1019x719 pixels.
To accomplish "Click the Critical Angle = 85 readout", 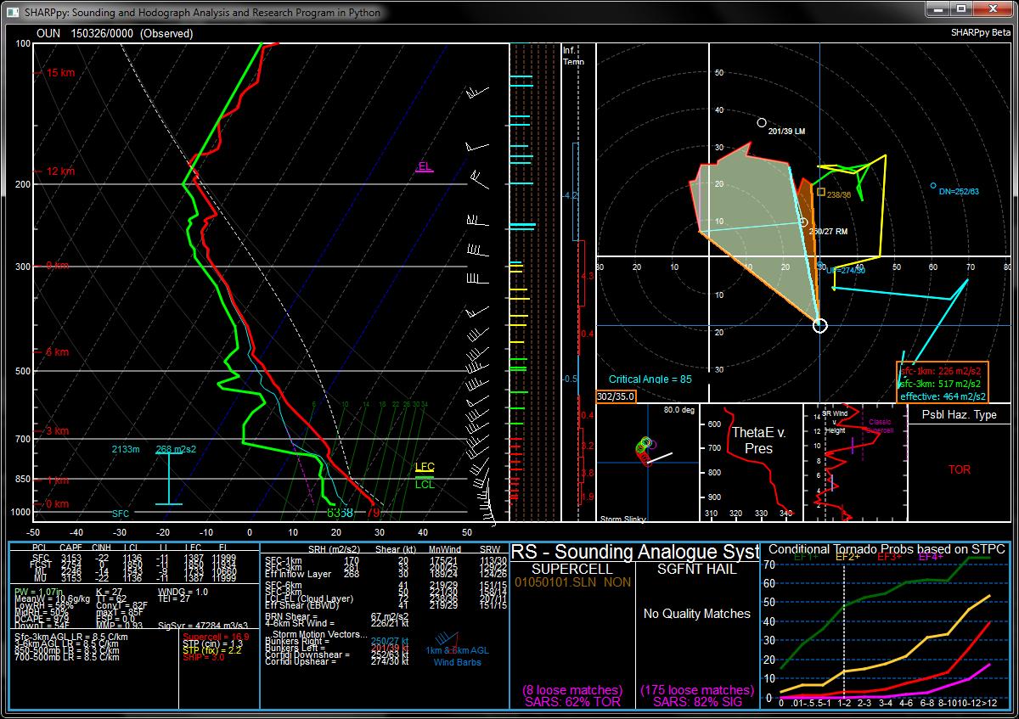I will pyautogui.click(x=650, y=379).
